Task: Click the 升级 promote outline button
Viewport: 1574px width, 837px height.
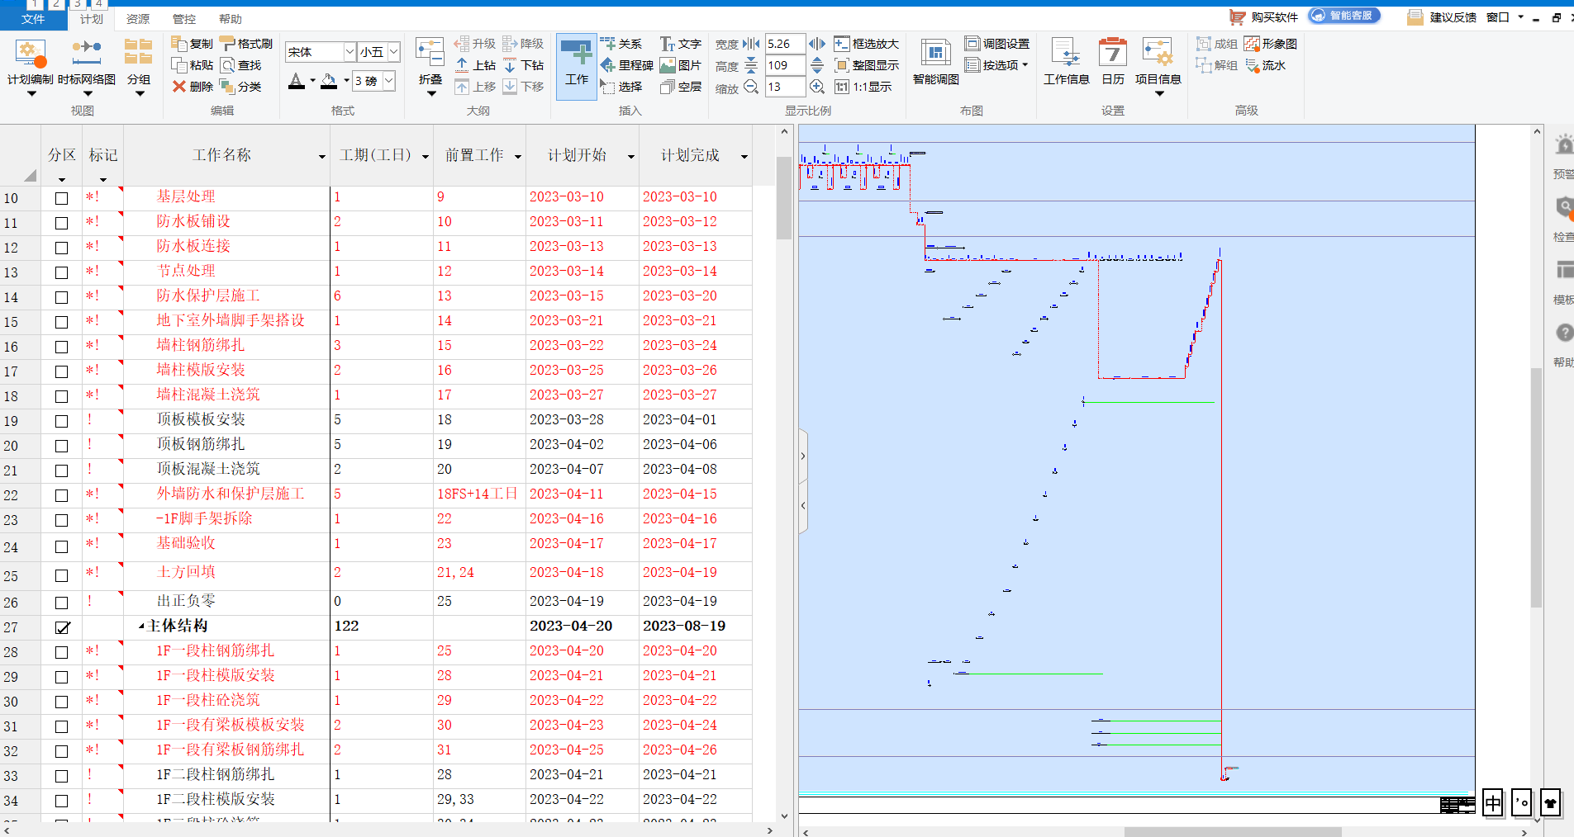Action: [x=475, y=43]
